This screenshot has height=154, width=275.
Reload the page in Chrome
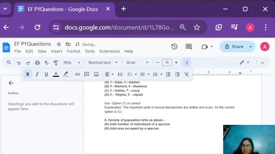37,27
